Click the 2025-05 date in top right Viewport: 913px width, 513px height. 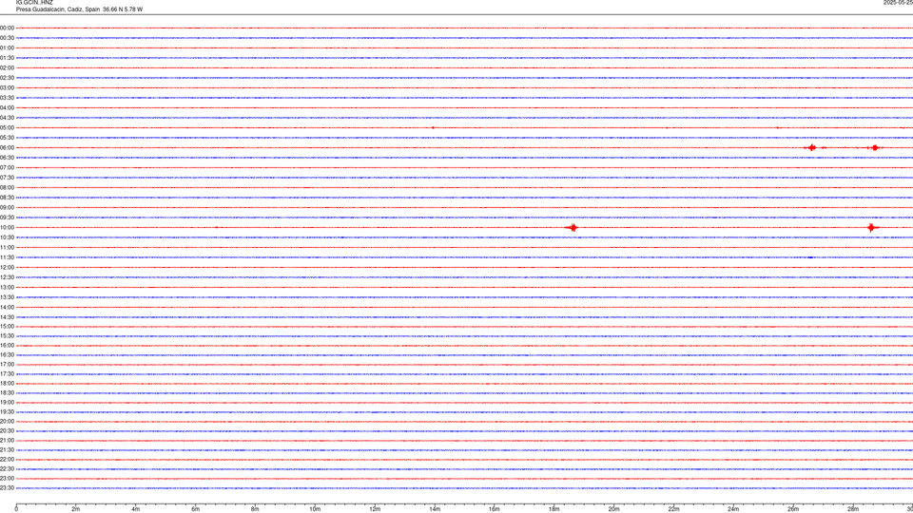coord(898,3)
